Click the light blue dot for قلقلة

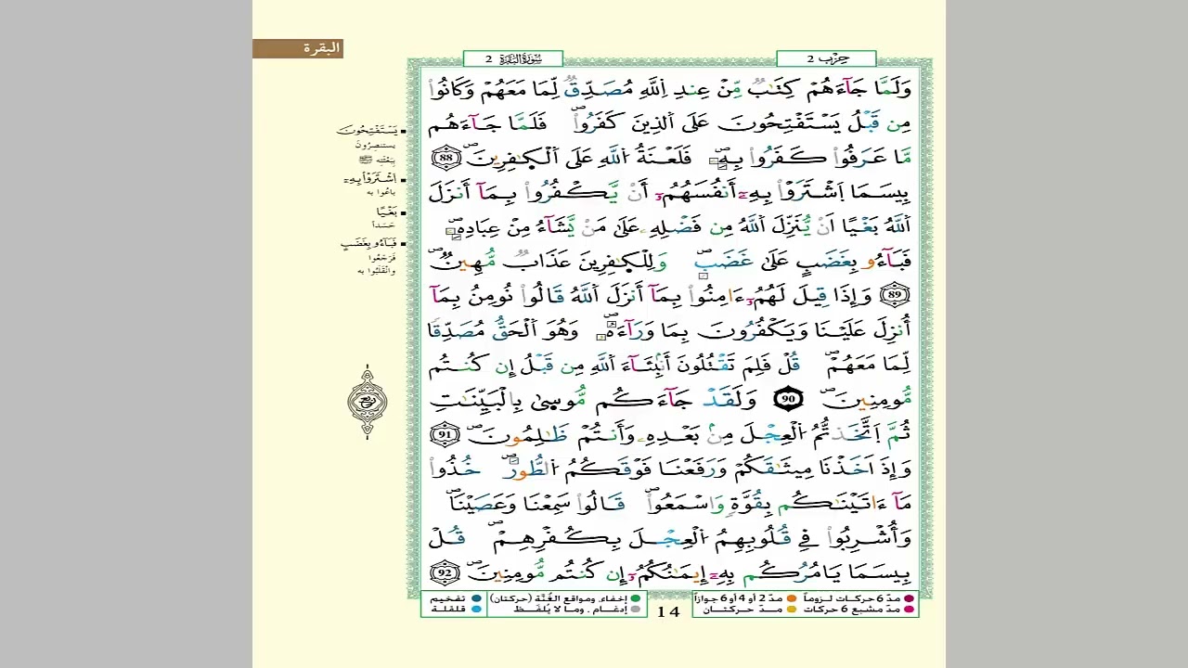(476, 610)
